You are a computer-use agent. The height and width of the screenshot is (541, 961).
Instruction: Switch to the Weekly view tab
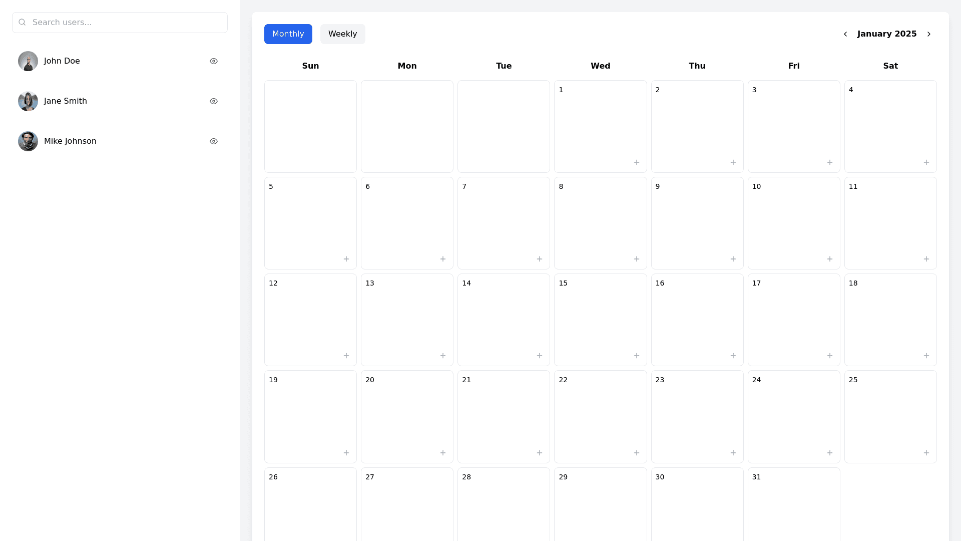click(342, 34)
